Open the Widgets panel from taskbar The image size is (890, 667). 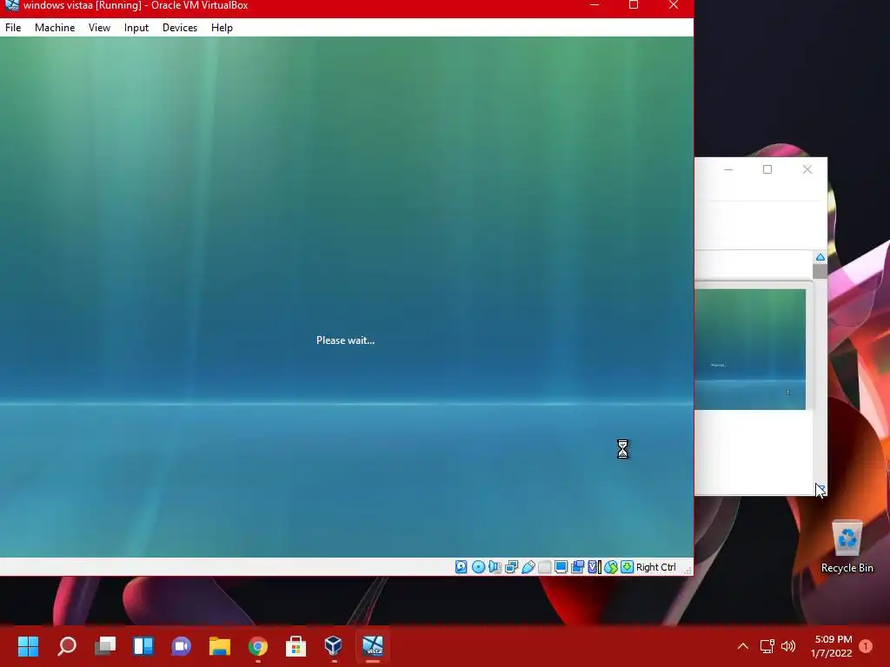[x=143, y=646]
